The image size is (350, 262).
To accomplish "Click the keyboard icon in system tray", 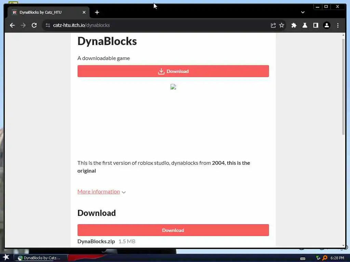I will tap(303, 258).
